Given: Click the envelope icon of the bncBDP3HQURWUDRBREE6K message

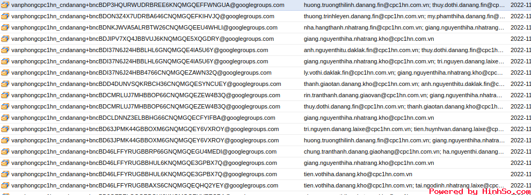Looking at the screenshot, I should tap(5, 5).
